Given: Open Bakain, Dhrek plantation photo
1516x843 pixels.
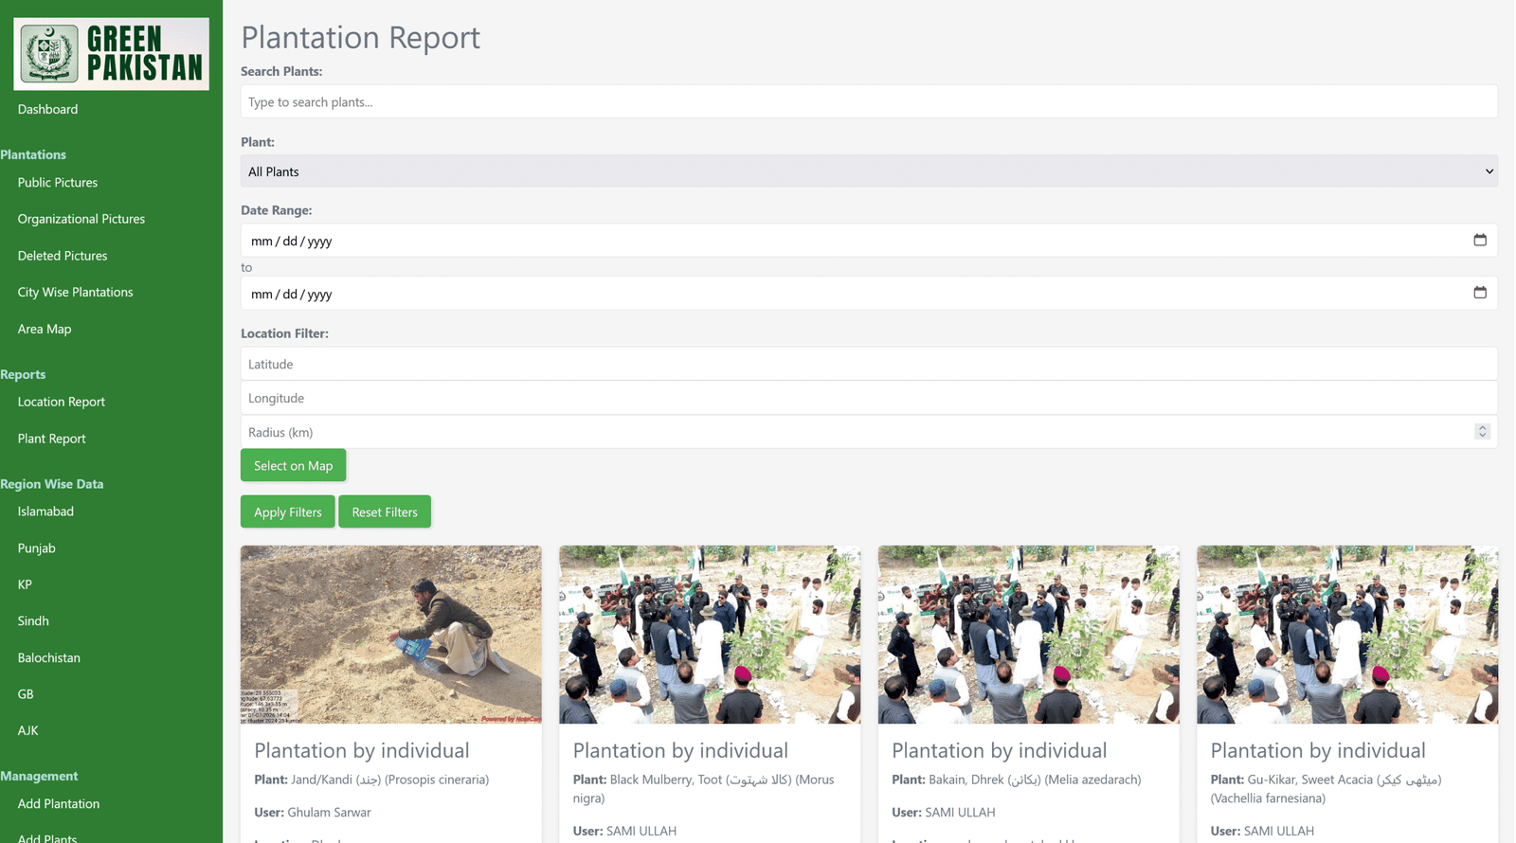Looking at the screenshot, I should point(1029,635).
